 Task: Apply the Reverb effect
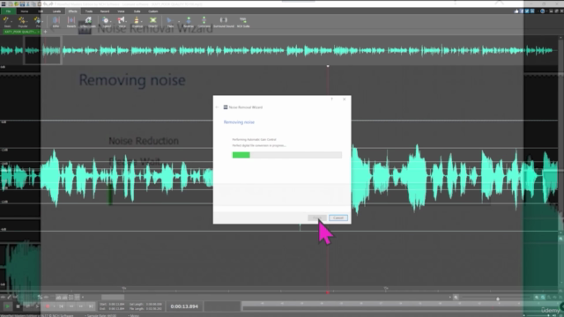pyautogui.click(x=71, y=21)
